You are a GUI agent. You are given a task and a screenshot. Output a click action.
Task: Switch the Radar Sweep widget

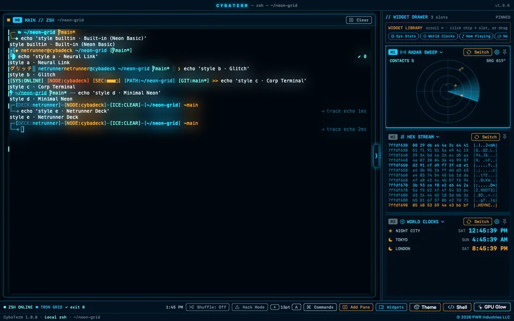tap(477, 52)
